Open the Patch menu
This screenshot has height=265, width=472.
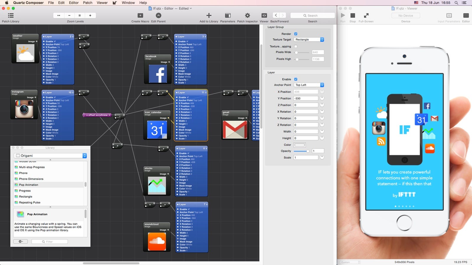[x=88, y=3]
